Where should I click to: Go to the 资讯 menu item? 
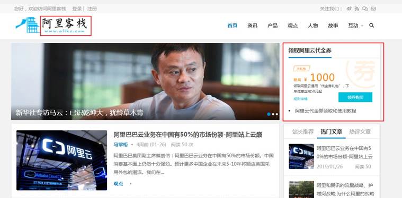252,25
